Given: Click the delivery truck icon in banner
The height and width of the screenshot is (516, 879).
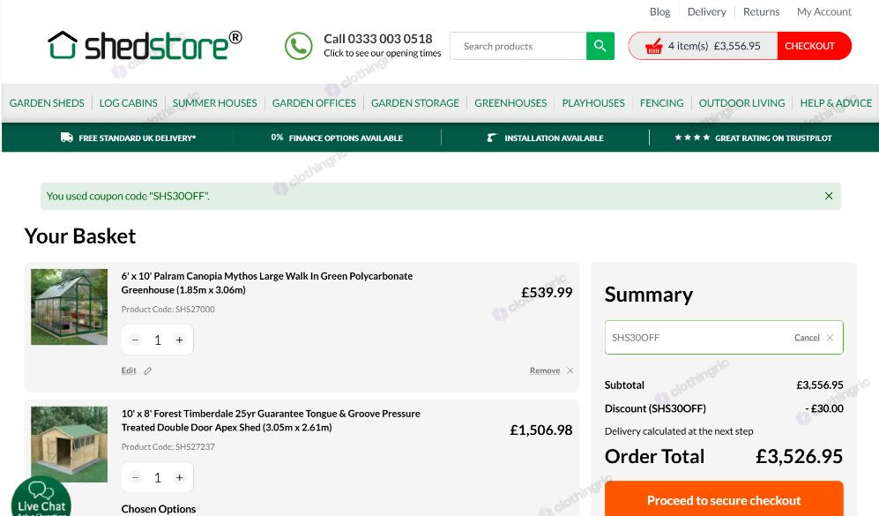Looking at the screenshot, I should [x=67, y=138].
